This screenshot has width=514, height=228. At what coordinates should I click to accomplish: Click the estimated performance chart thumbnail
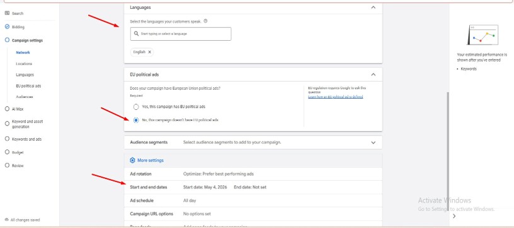pos(483,35)
